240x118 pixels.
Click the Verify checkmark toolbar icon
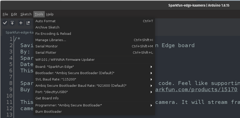5,23
